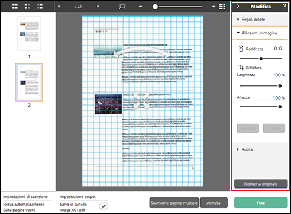
Task: Go to the next page arrow
Action: click(x=98, y=7)
